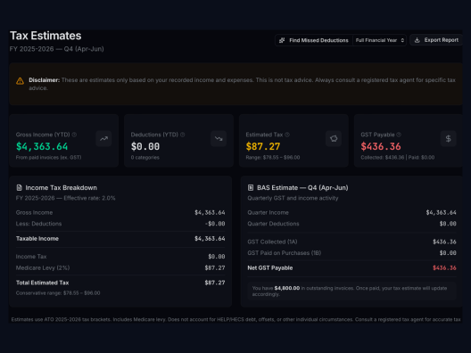Click the Net GST Payable row label
Screen dimensions: 471x353
pyautogui.click(x=270, y=268)
